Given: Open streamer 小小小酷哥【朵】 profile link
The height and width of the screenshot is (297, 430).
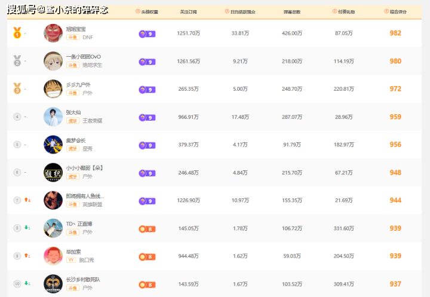Looking at the screenshot, I should pyautogui.click(x=84, y=168).
